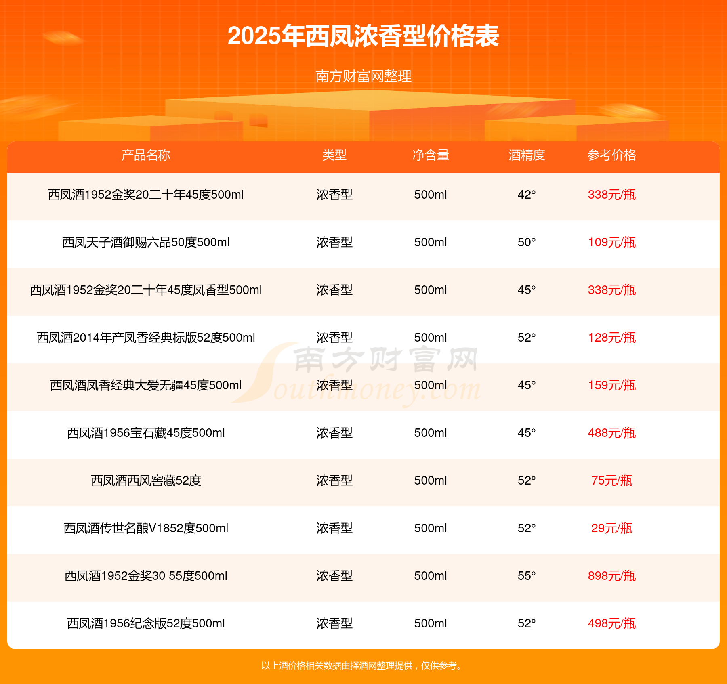Click the price "75元/瓶"
The image size is (727, 684).
[x=612, y=480]
